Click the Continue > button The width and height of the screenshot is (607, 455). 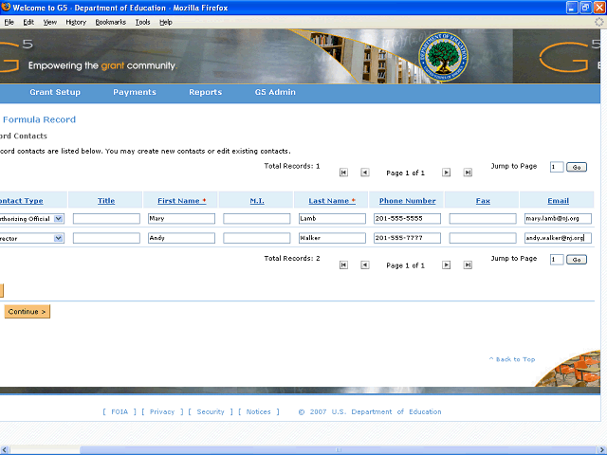(x=28, y=312)
